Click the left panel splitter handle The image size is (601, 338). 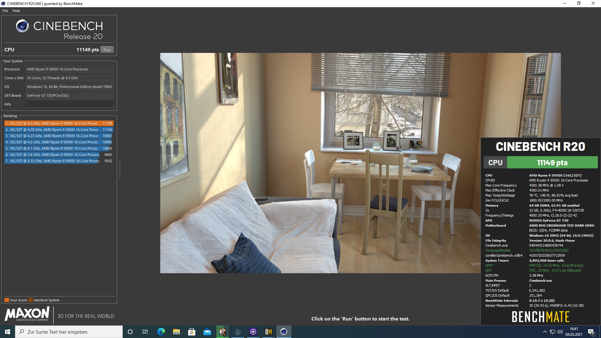tap(120, 169)
